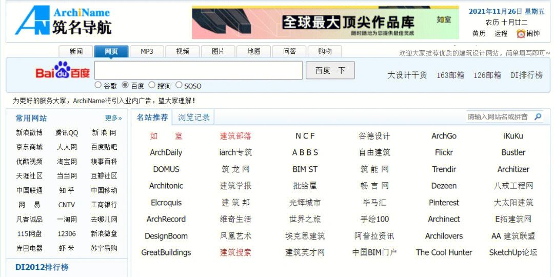Click the Baidu search input field
This screenshot has height=277, width=554.
[x=198, y=70]
